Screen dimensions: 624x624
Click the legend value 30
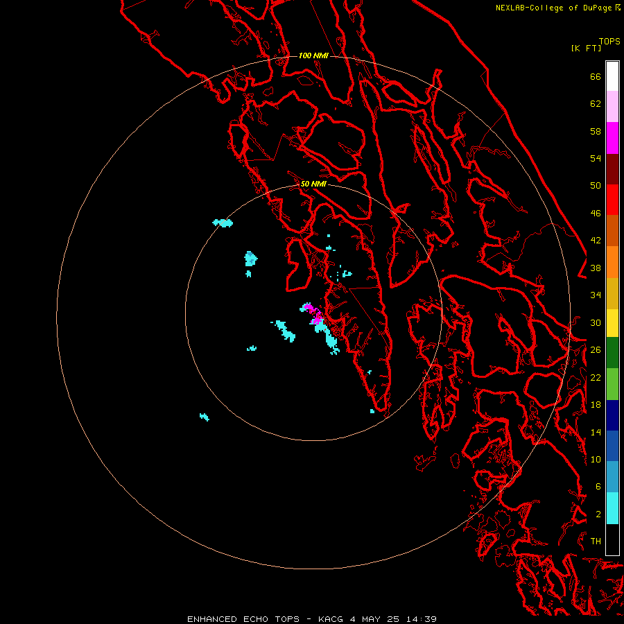596,322
